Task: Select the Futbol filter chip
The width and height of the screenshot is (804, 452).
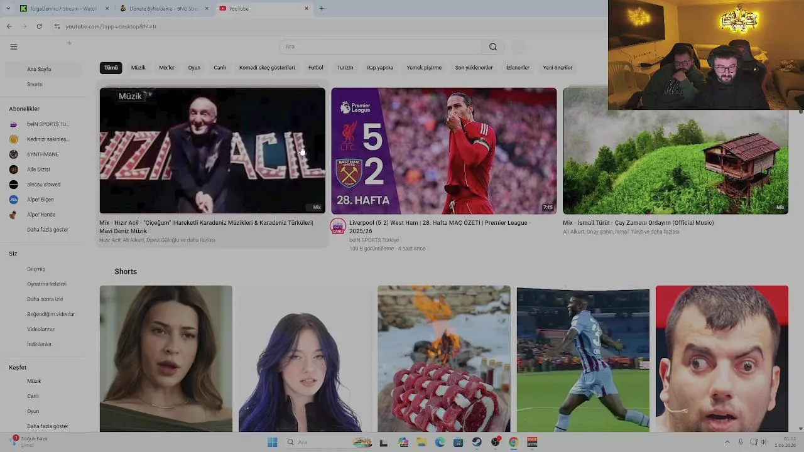Action: pos(316,68)
